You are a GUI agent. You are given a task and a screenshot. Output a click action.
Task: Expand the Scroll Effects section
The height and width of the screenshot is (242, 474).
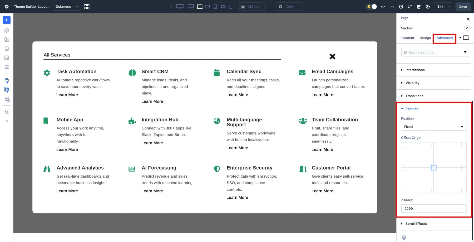416,224
